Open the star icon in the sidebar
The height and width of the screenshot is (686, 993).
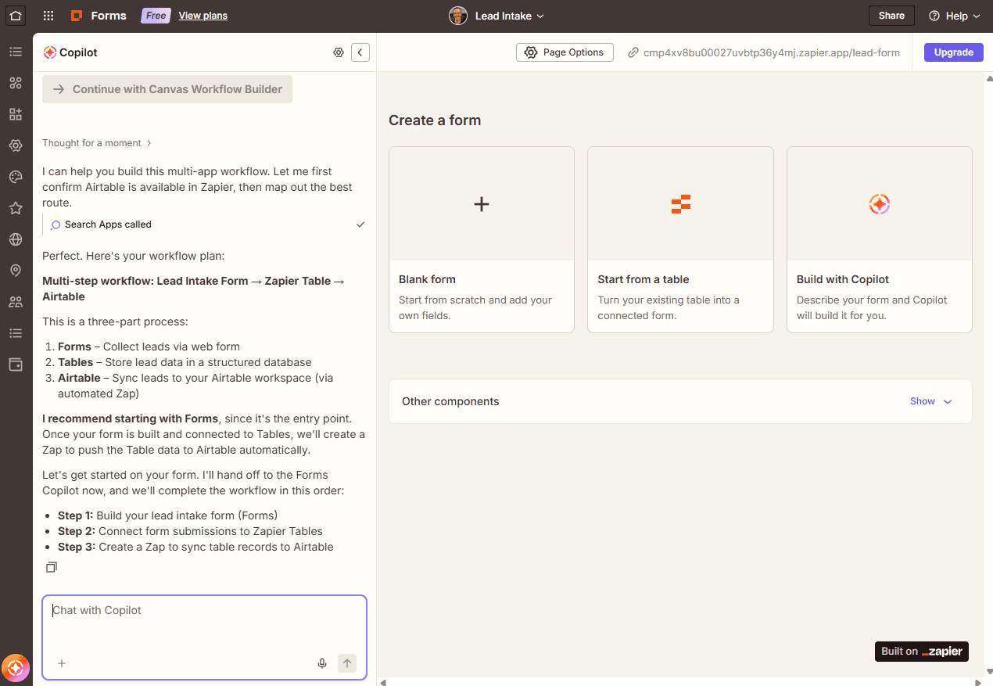[16, 208]
